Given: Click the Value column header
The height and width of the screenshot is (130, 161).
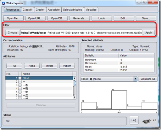Looking at the screenshot, I should 137,55.
